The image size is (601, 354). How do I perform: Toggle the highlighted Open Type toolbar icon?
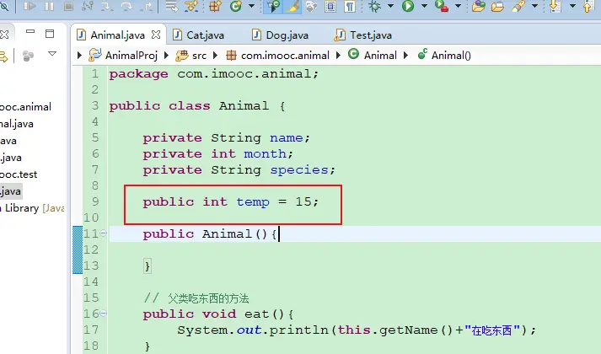(273, 6)
